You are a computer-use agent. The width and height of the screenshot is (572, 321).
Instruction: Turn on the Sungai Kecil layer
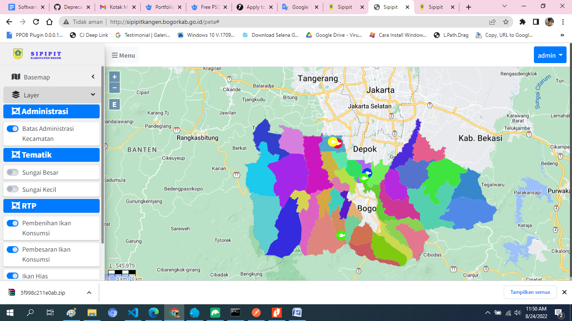(13, 189)
